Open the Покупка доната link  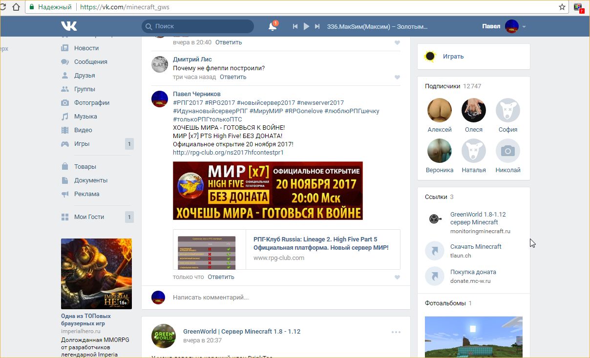click(x=473, y=272)
